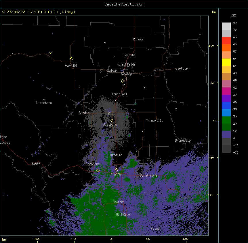Image resolution: width=248 pixels, height=243 pixels.
Task: Pick the bright yellow 51-54 dBZ legend swatch
Action: click(226, 62)
